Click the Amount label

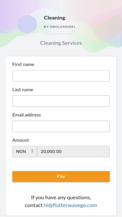click(x=21, y=140)
